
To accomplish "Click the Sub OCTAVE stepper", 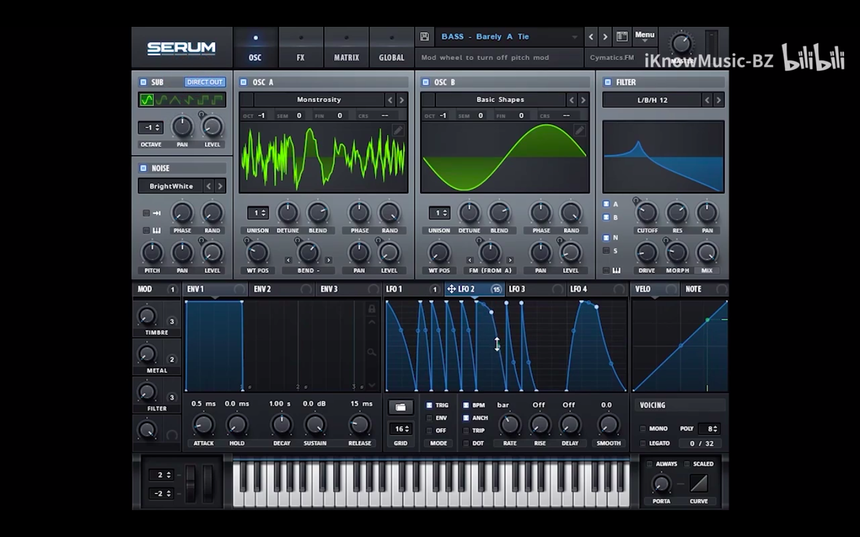I will (x=150, y=127).
